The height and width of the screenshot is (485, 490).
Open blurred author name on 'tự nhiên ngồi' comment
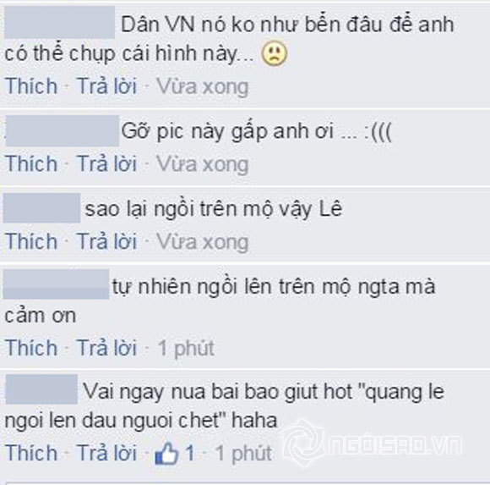click(57, 284)
